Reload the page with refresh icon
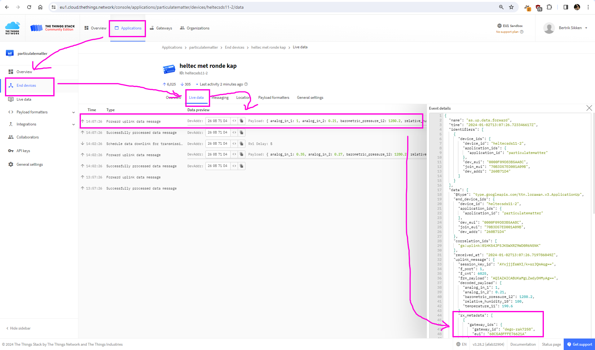Viewport: 595px width, 350px height. [29, 7]
